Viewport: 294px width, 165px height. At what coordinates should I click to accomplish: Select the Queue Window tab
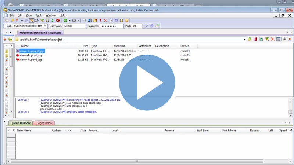tap(20, 123)
